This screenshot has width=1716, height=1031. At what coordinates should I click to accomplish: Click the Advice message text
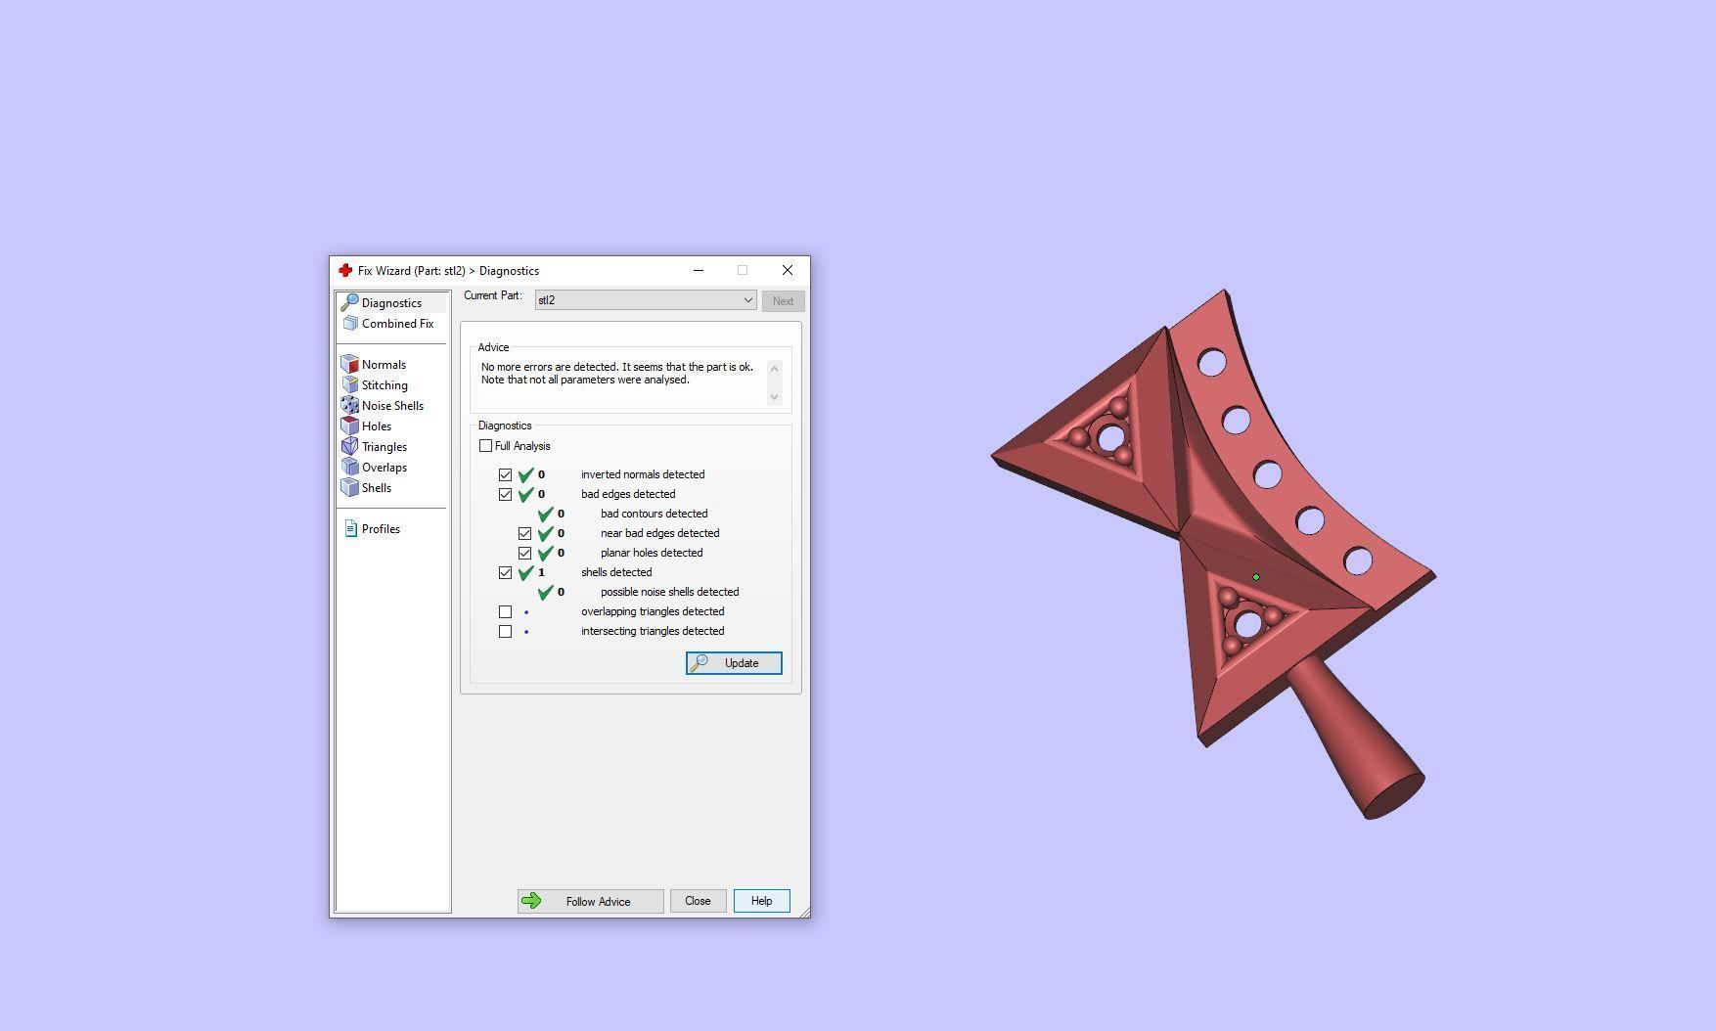(x=617, y=374)
